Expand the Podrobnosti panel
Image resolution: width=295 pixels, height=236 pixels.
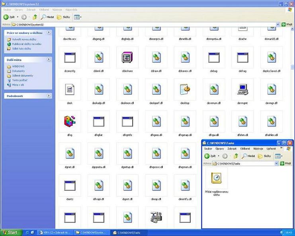[49, 96]
